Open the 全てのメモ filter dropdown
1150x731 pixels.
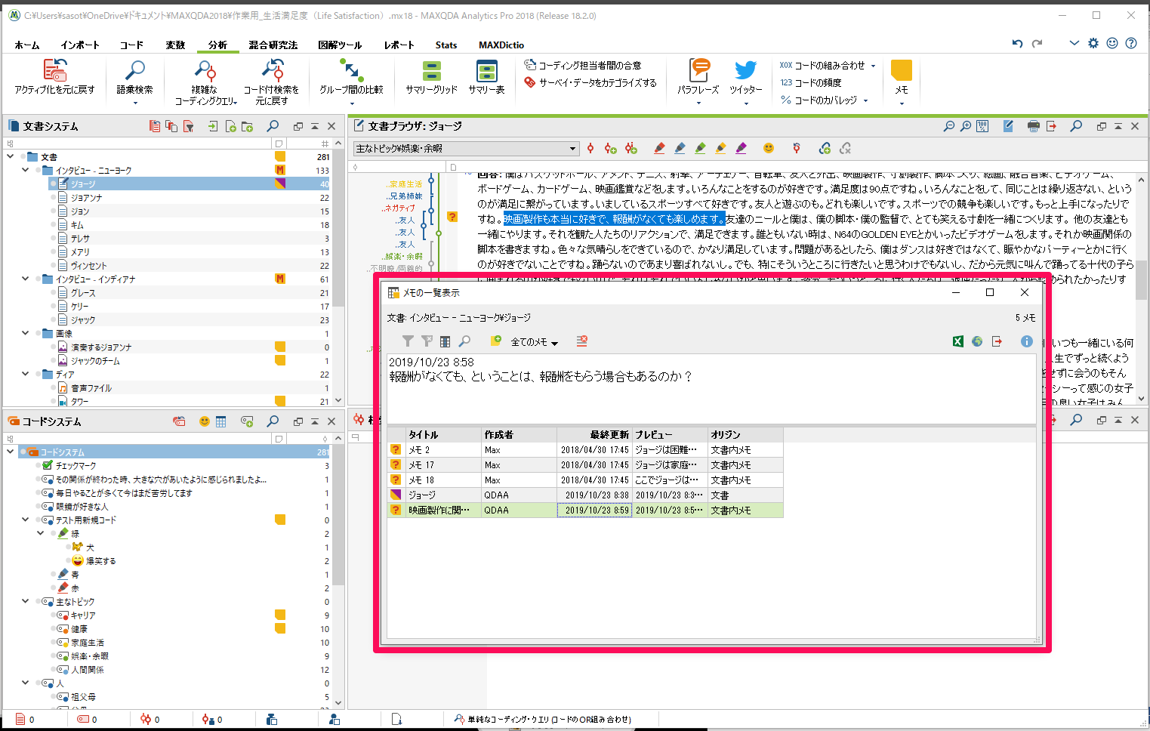point(535,342)
